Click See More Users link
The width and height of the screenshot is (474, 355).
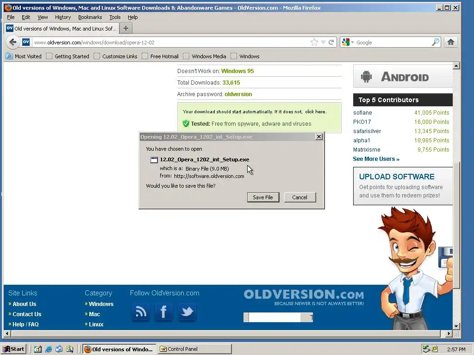click(376, 159)
